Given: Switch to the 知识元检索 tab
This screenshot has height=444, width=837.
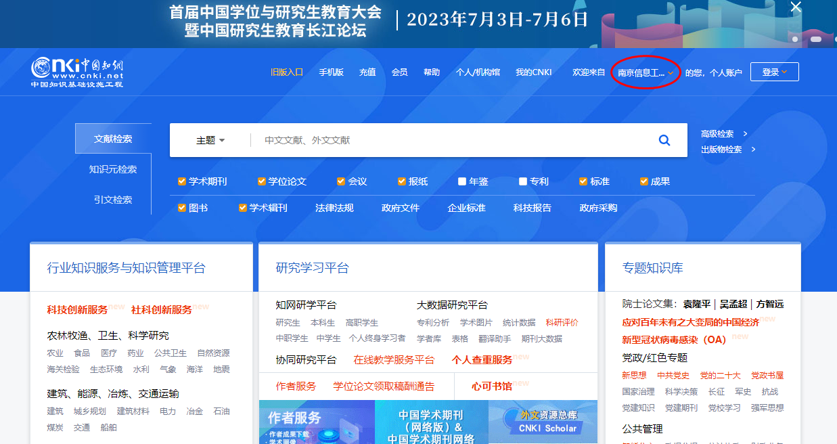Looking at the screenshot, I should (113, 169).
